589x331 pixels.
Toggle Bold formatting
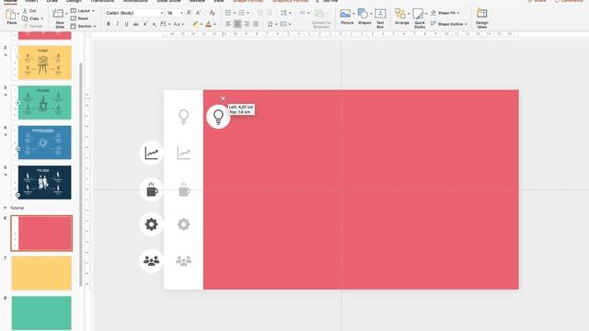coord(109,24)
